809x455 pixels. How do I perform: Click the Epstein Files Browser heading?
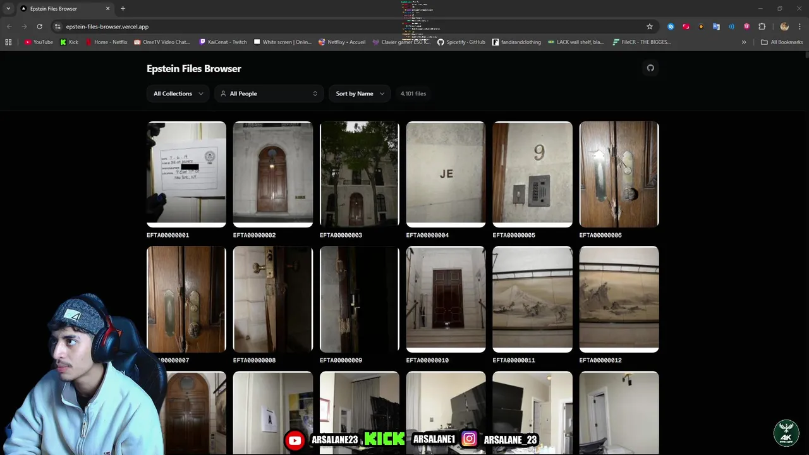(194, 69)
